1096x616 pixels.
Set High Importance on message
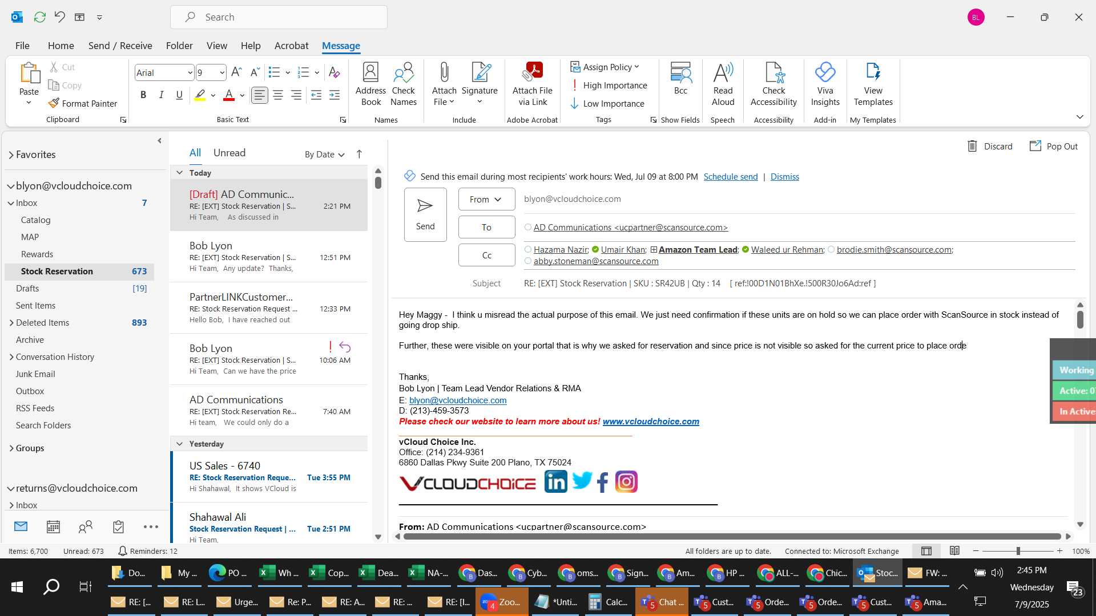pyautogui.click(x=609, y=85)
